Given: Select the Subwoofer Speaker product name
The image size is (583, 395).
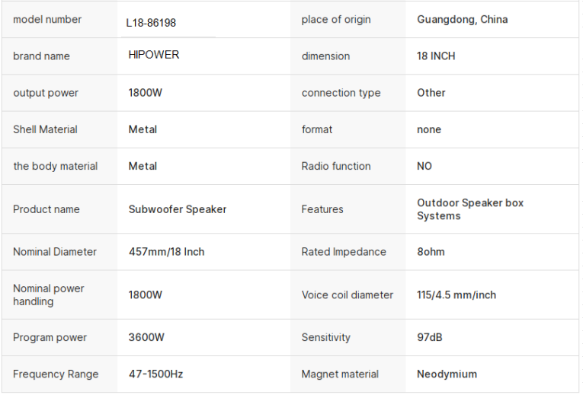Looking at the screenshot, I should [177, 209].
